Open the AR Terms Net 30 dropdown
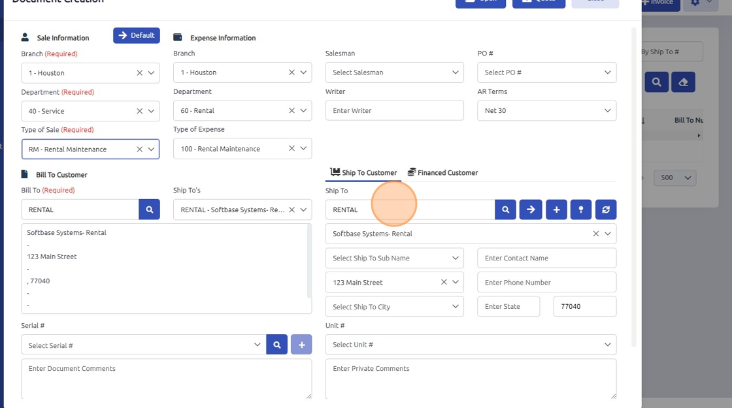Screen dimensions: 732x408 (x=546, y=110)
